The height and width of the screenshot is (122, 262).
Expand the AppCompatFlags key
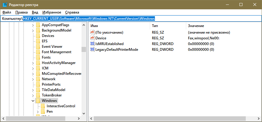tap(33, 25)
